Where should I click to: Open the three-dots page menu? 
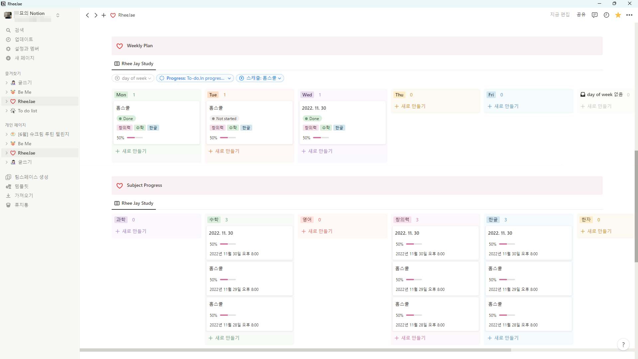629,15
